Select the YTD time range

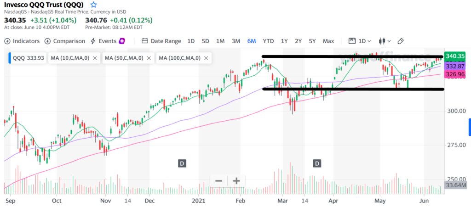pyautogui.click(x=268, y=41)
